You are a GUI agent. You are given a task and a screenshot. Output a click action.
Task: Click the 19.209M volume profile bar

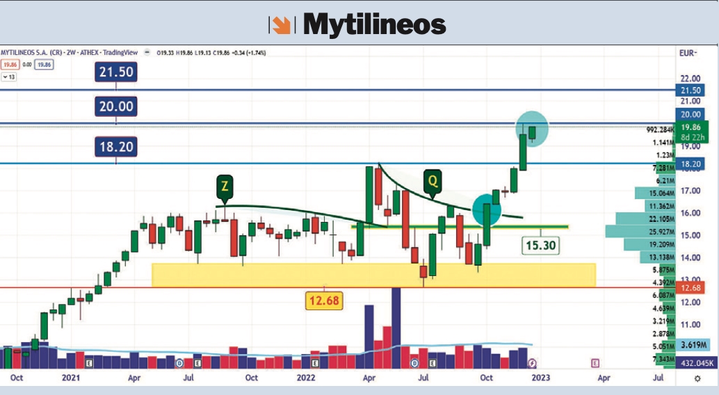pyautogui.click(x=649, y=244)
